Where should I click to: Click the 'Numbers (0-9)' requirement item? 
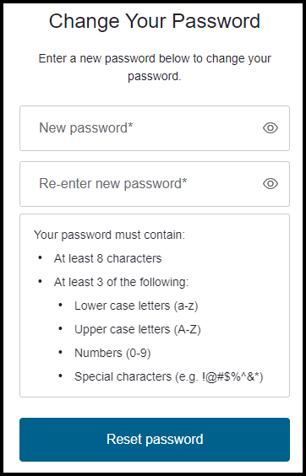[112, 353]
